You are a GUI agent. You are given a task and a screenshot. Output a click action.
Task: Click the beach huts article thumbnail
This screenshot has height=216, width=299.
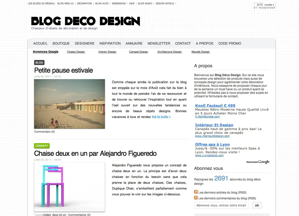(70, 104)
